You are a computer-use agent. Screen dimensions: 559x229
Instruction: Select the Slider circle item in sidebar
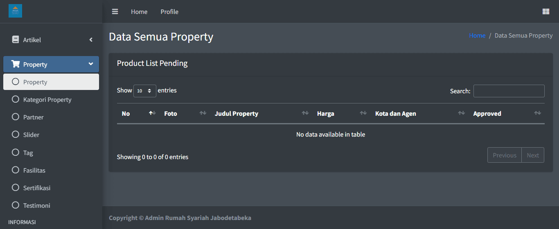16,135
